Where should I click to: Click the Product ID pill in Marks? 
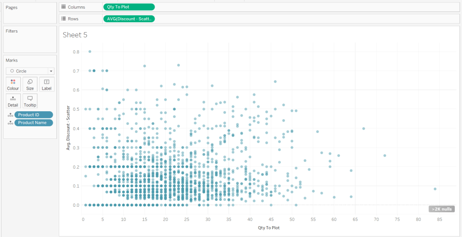(x=33, y=115)
